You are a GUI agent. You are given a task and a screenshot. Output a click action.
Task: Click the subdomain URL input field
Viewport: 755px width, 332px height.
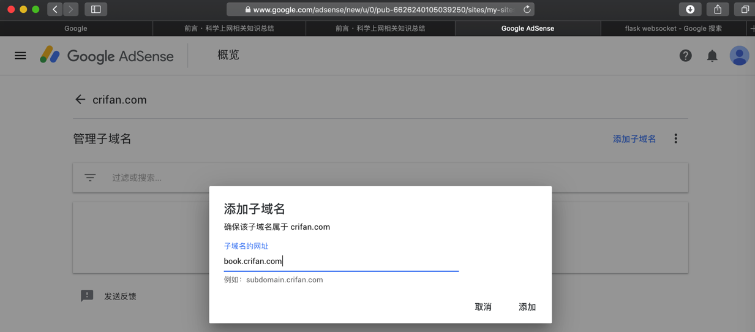tap(341, 262)
